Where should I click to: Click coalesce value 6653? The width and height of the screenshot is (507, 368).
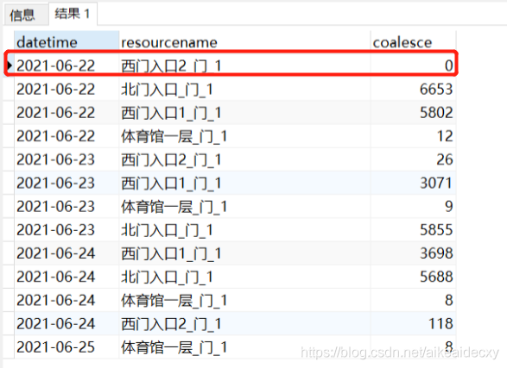436,90
